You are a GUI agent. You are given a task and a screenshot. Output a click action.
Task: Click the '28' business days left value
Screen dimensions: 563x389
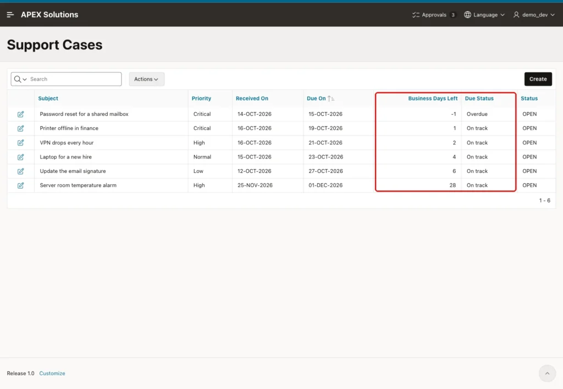pos(452,185)
